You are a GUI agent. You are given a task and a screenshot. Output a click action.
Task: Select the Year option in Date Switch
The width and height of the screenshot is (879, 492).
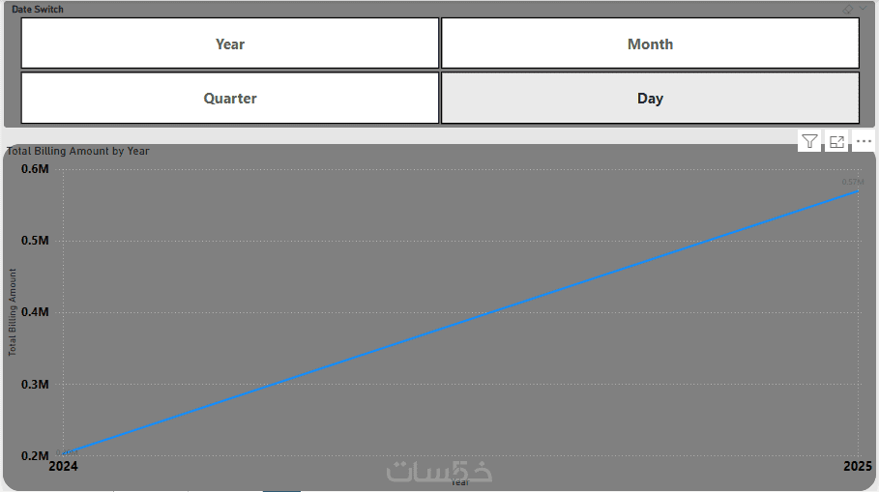230,43
